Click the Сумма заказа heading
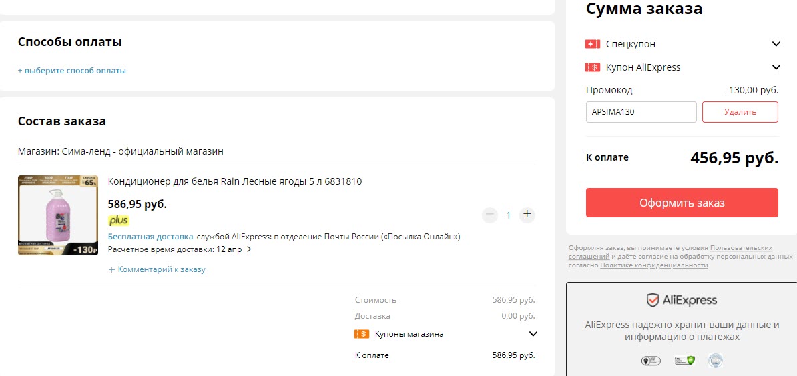The height and width of the screenshot is (376, 797). coord(644,9)
